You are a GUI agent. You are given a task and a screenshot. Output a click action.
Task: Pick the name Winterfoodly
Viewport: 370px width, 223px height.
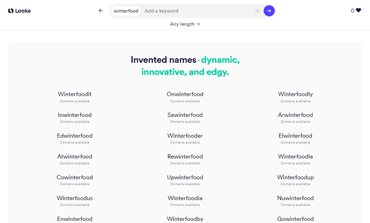[296, 94]
